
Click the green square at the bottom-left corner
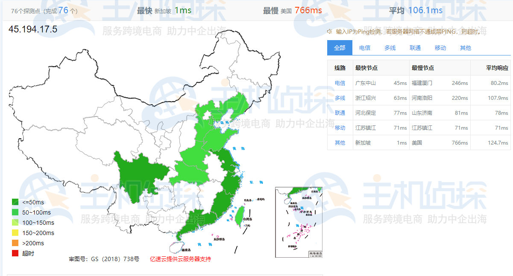pyautogui.click(x=14, y=201)
